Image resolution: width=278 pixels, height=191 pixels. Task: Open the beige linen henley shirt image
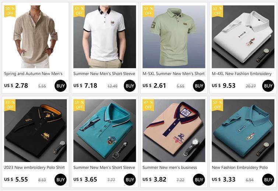(35, 37)
